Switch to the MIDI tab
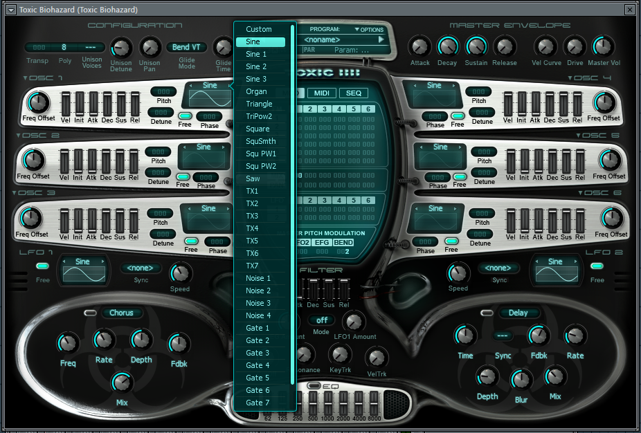This screenshot has width=641, height=433. 322,93
